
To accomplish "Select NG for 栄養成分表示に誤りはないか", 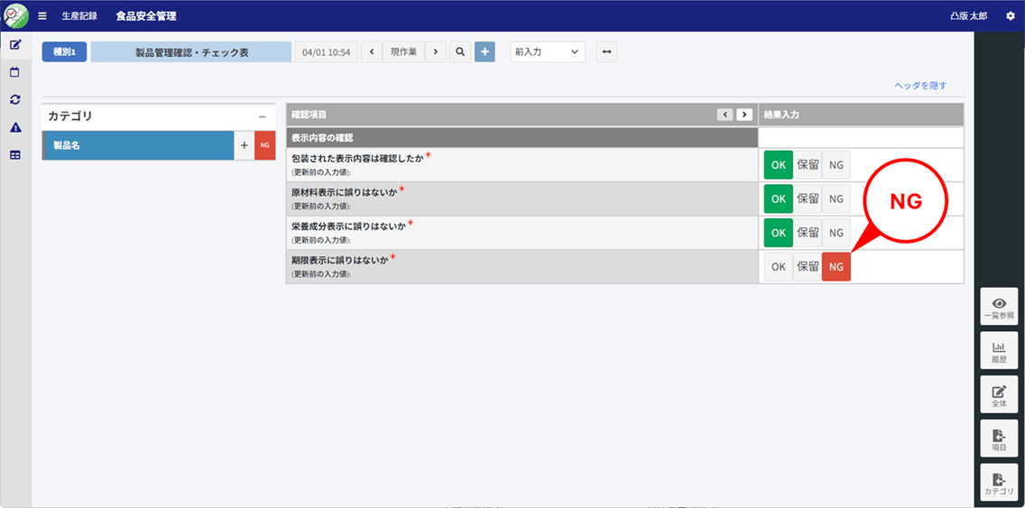I will point(836,233).
